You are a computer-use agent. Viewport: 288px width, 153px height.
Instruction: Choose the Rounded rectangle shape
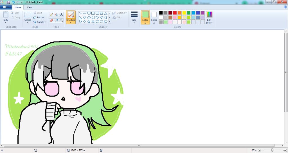(x=97, y=13)
